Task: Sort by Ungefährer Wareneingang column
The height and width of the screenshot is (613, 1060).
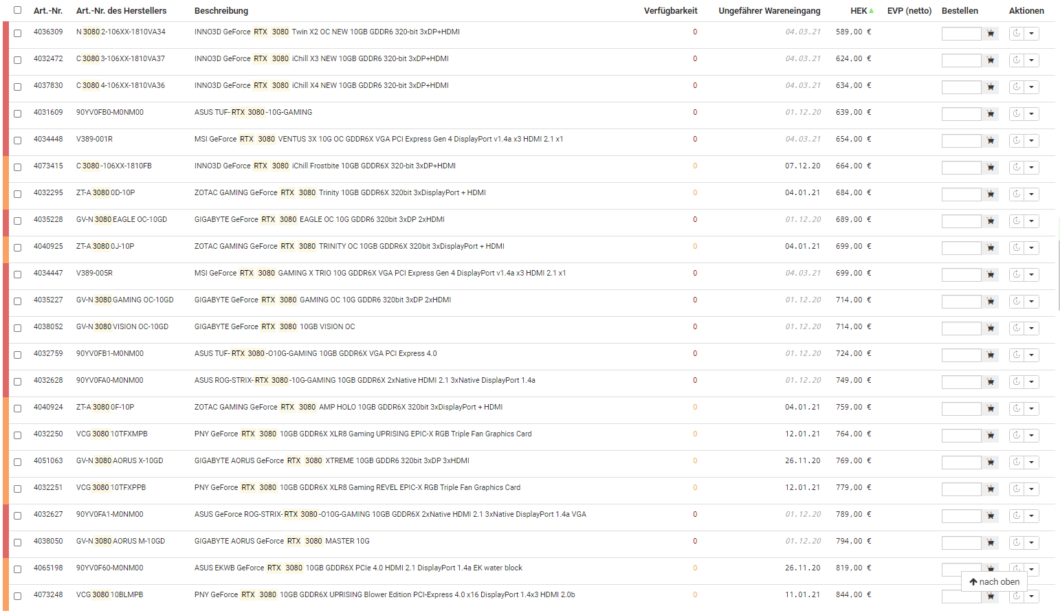Action: 769,11
